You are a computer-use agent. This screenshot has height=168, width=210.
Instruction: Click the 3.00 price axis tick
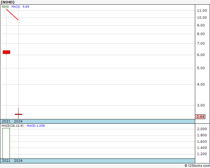201,105
